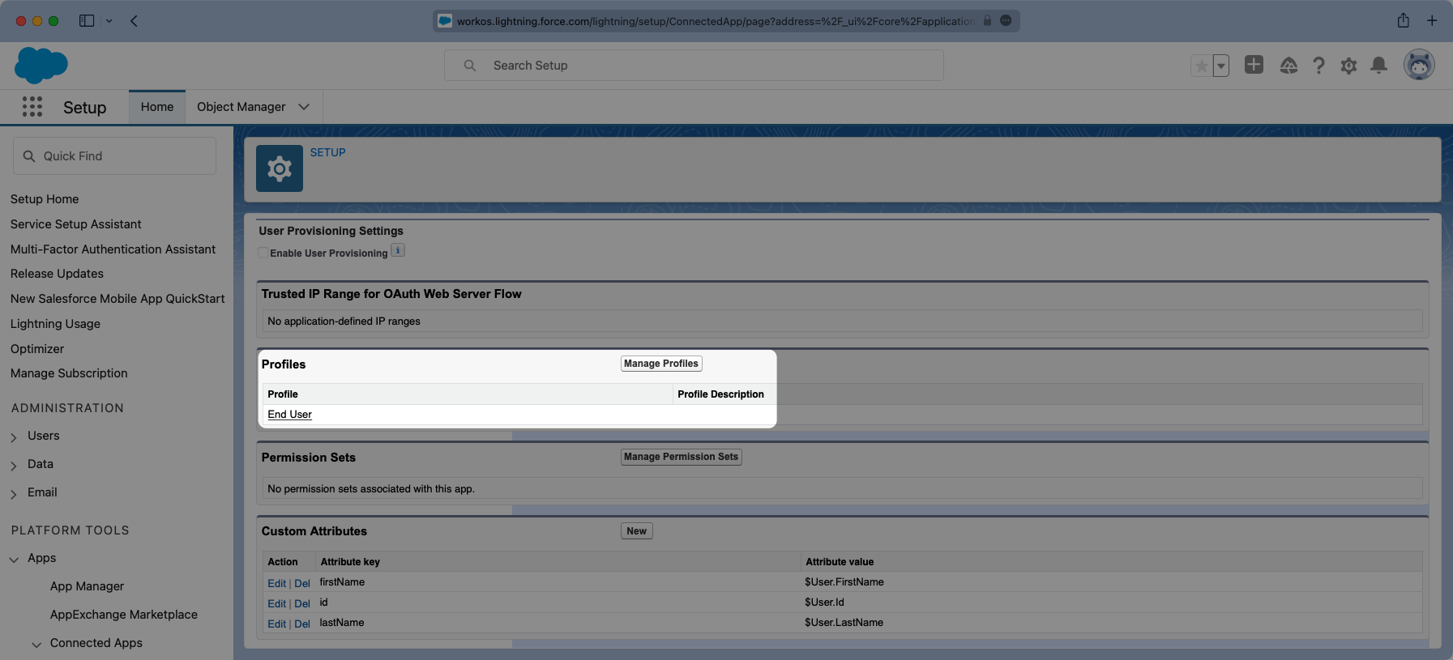Viewport: 1453px width, 660px height.
Task: Open the End User profile link
Action: pos(289,415)
